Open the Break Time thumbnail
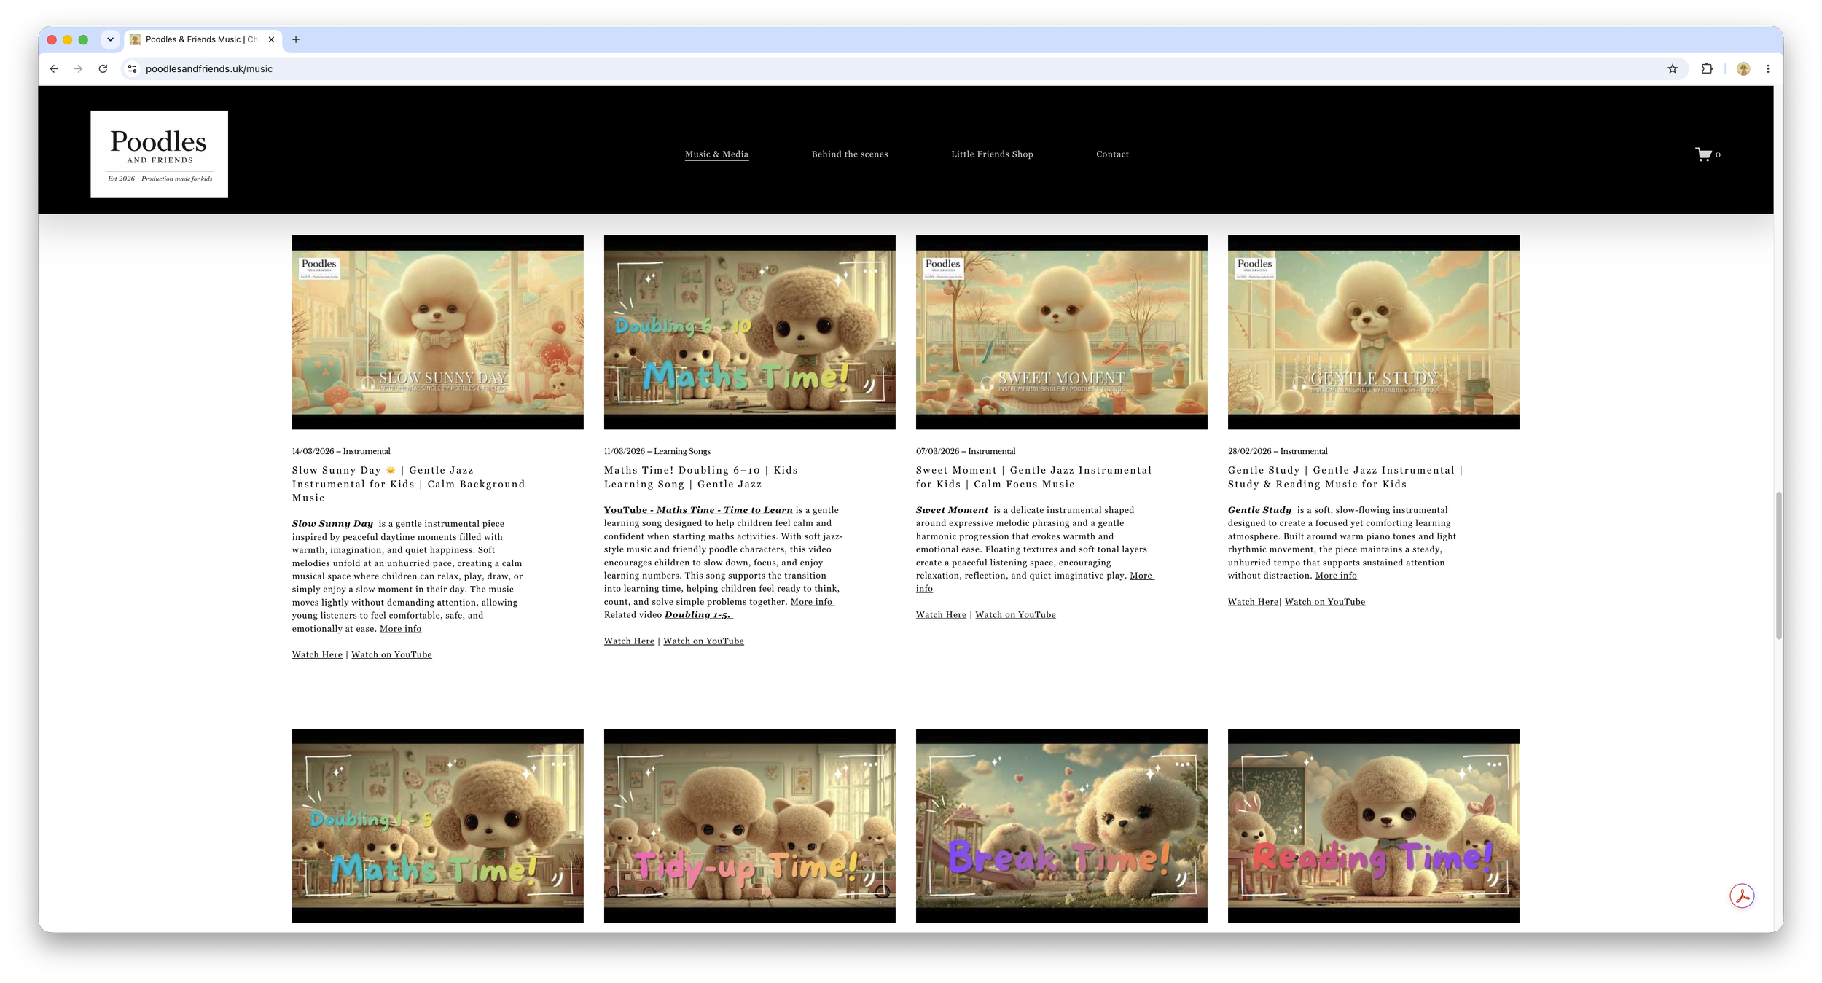 point(1061,826)
